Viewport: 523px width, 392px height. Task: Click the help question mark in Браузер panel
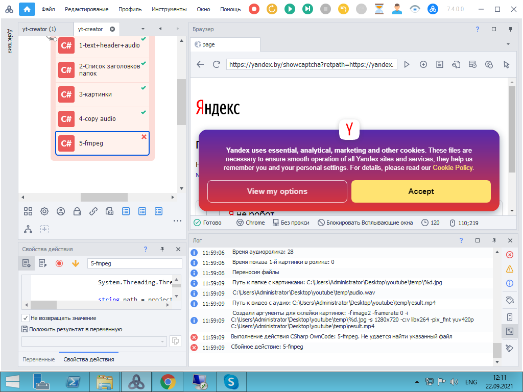tap(478, 29)
